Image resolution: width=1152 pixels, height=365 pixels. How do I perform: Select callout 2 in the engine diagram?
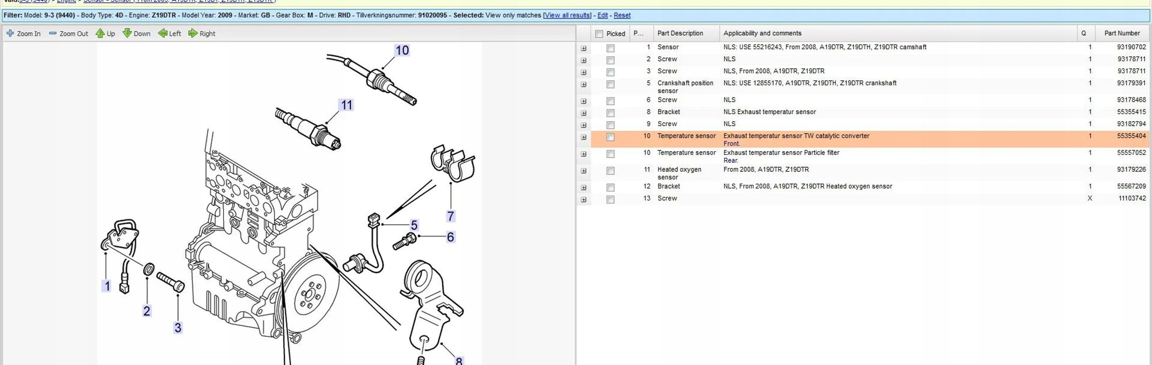pos(147,311)
